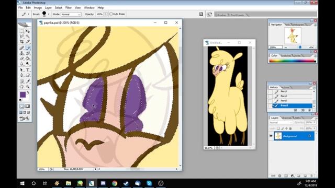335x188 pixels.
Task: Open the Brush preset picker dropdown
Action: tap(49, 14)
